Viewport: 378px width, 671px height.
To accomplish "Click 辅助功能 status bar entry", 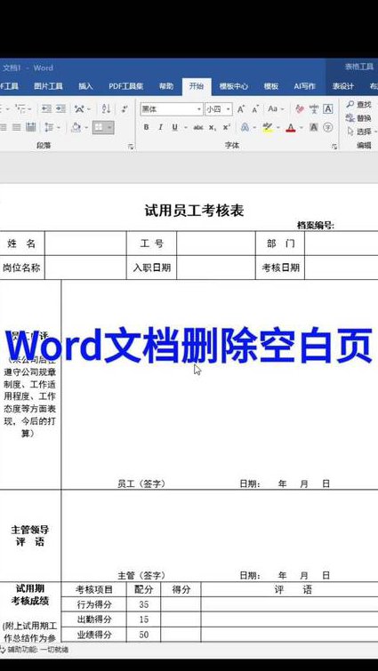I will (35, 650).
